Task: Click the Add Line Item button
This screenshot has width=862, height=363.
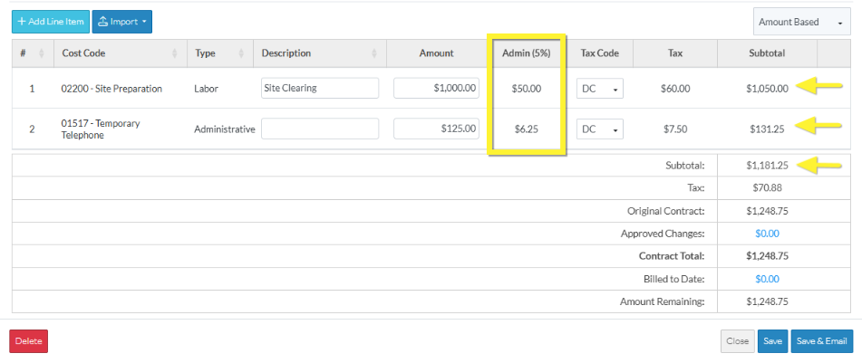Action: pos(51,21)
